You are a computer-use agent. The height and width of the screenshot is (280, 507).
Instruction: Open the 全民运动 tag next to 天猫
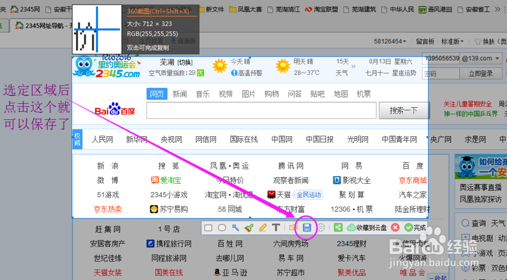[x=308, y=195]
